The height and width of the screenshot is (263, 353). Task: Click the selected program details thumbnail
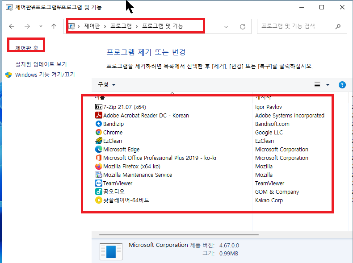pos(111,251)
